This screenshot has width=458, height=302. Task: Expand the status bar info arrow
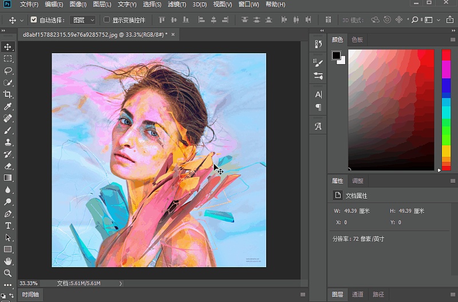(120, 283)
